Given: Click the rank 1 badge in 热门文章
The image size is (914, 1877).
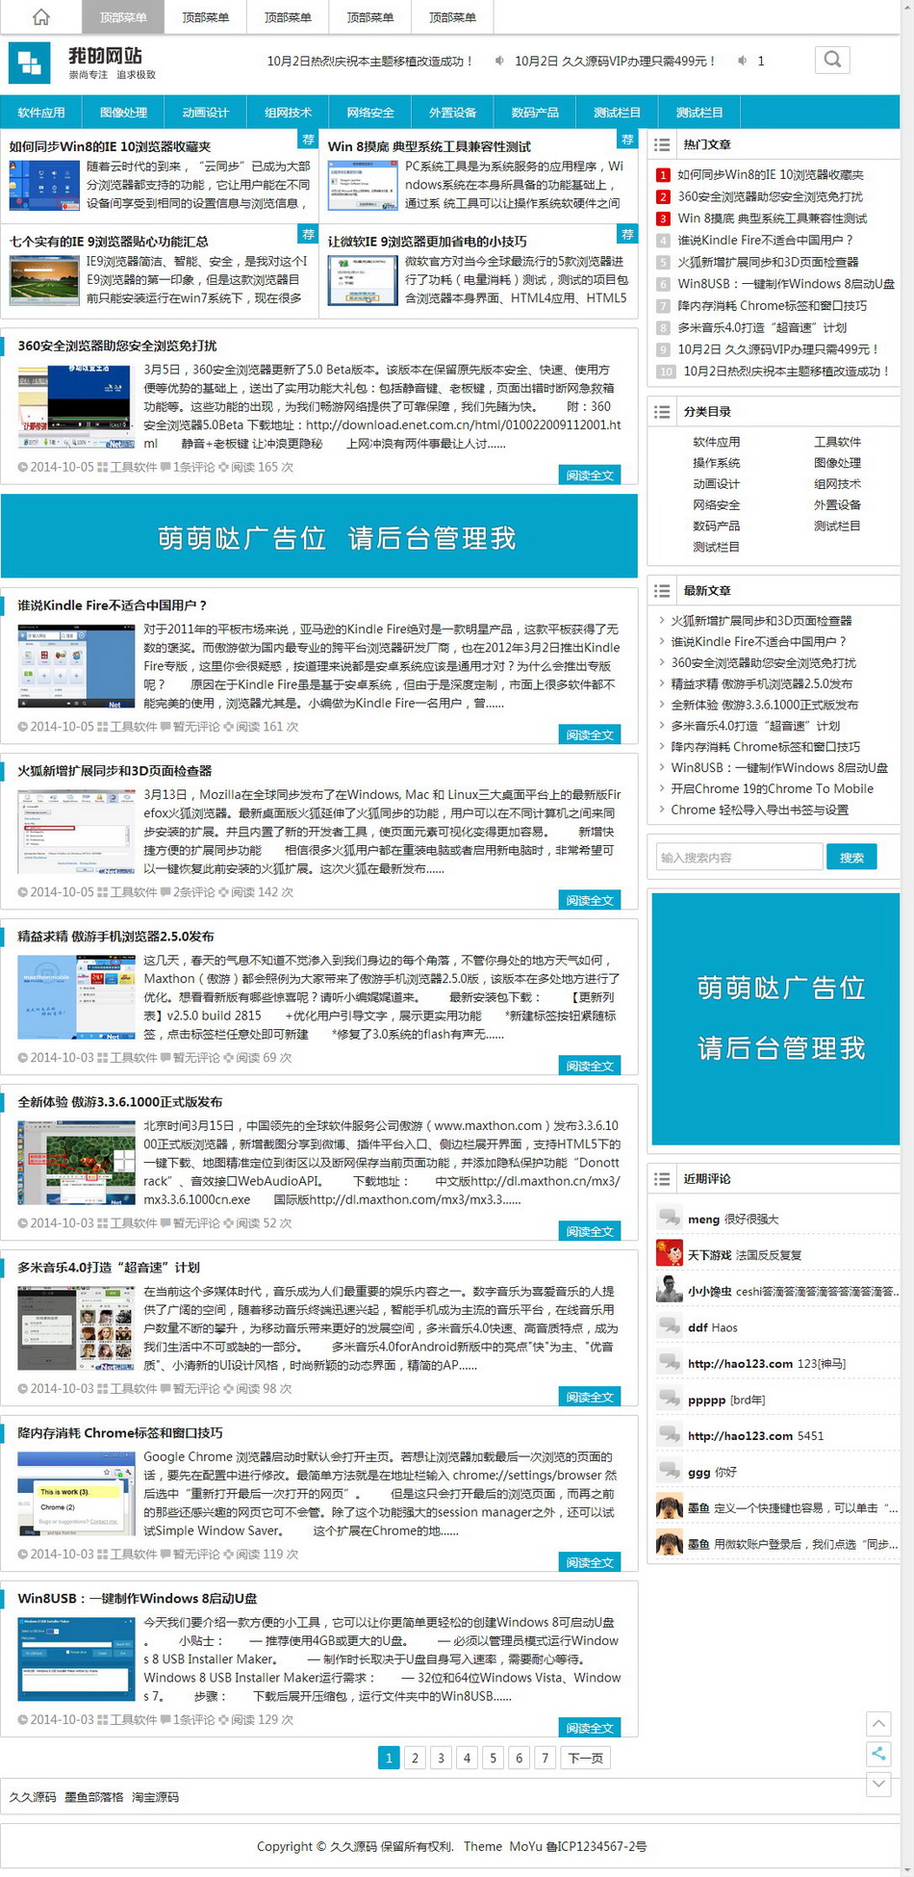Looking at the screenshot, I should coord(663,175).
